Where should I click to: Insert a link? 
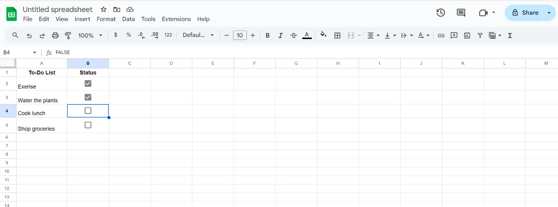tap(441, 35)
